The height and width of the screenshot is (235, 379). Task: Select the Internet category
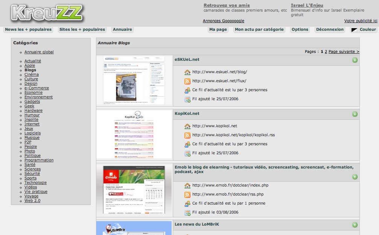coord(32,124)
